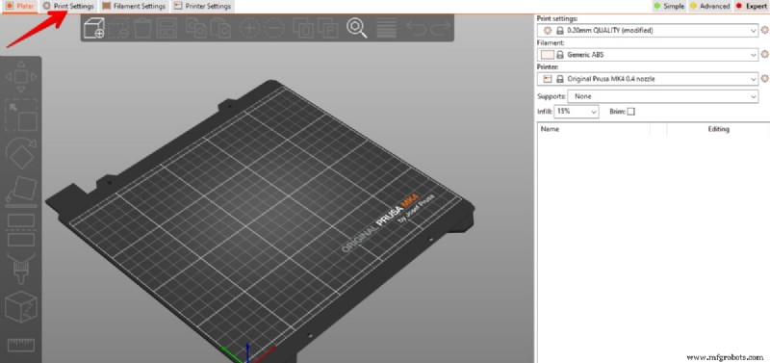Open the Infill 15% dropdown
The height and width of the screenshot is (363, 770).
click(577, 112)
